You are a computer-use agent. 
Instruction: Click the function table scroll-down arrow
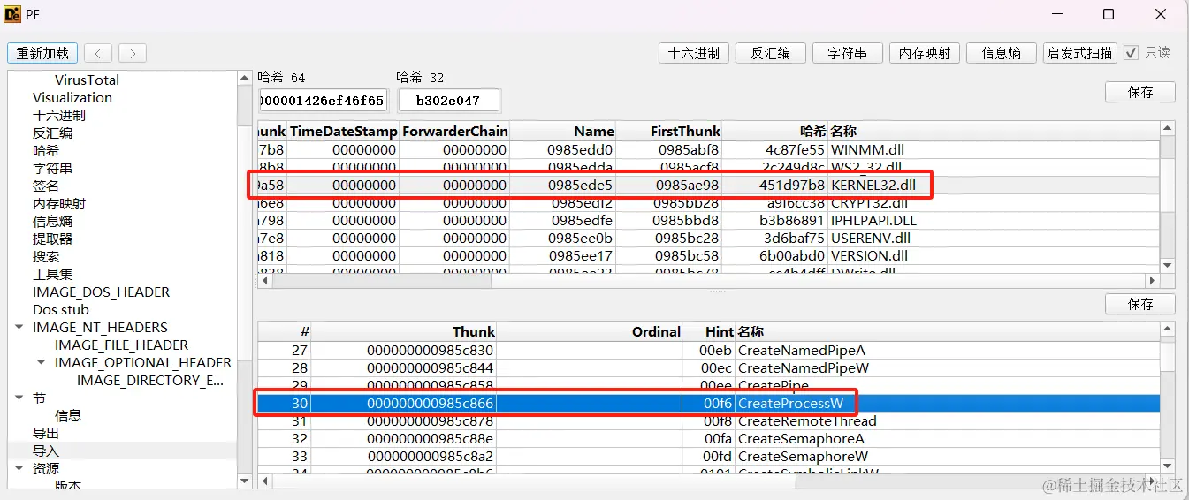(1168, 466)
